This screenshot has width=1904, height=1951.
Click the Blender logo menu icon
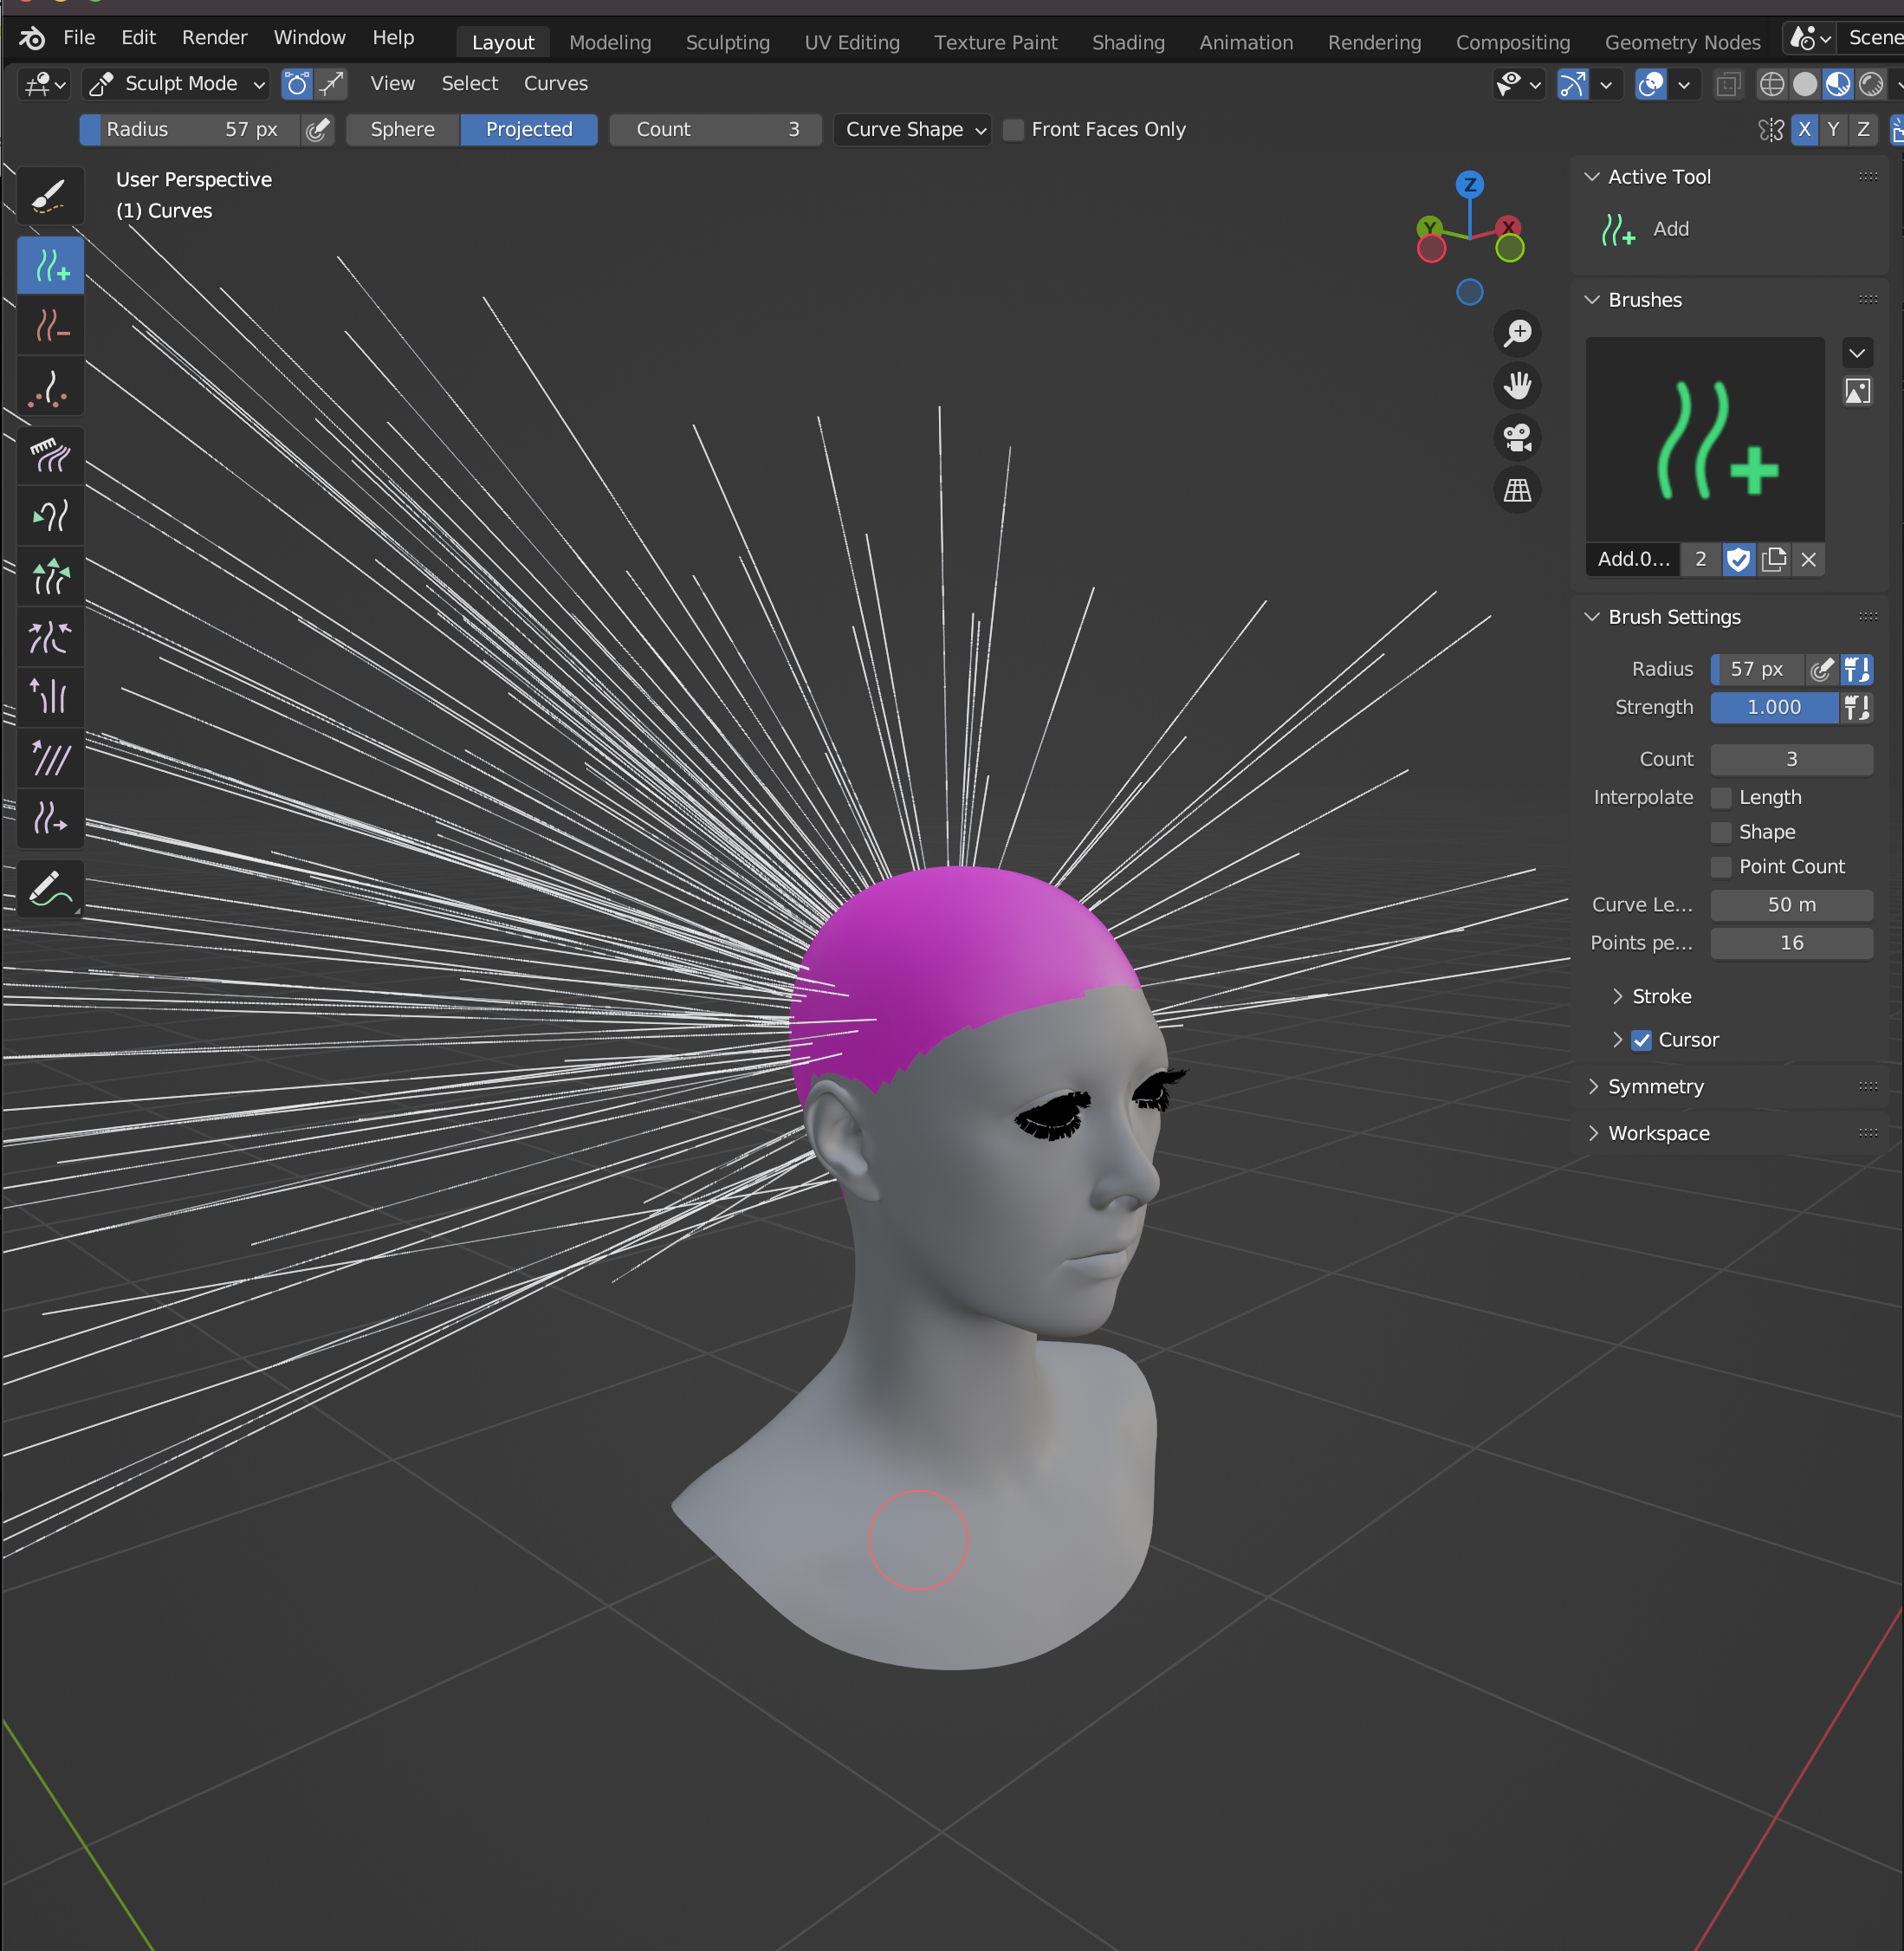tap(32, 38)
